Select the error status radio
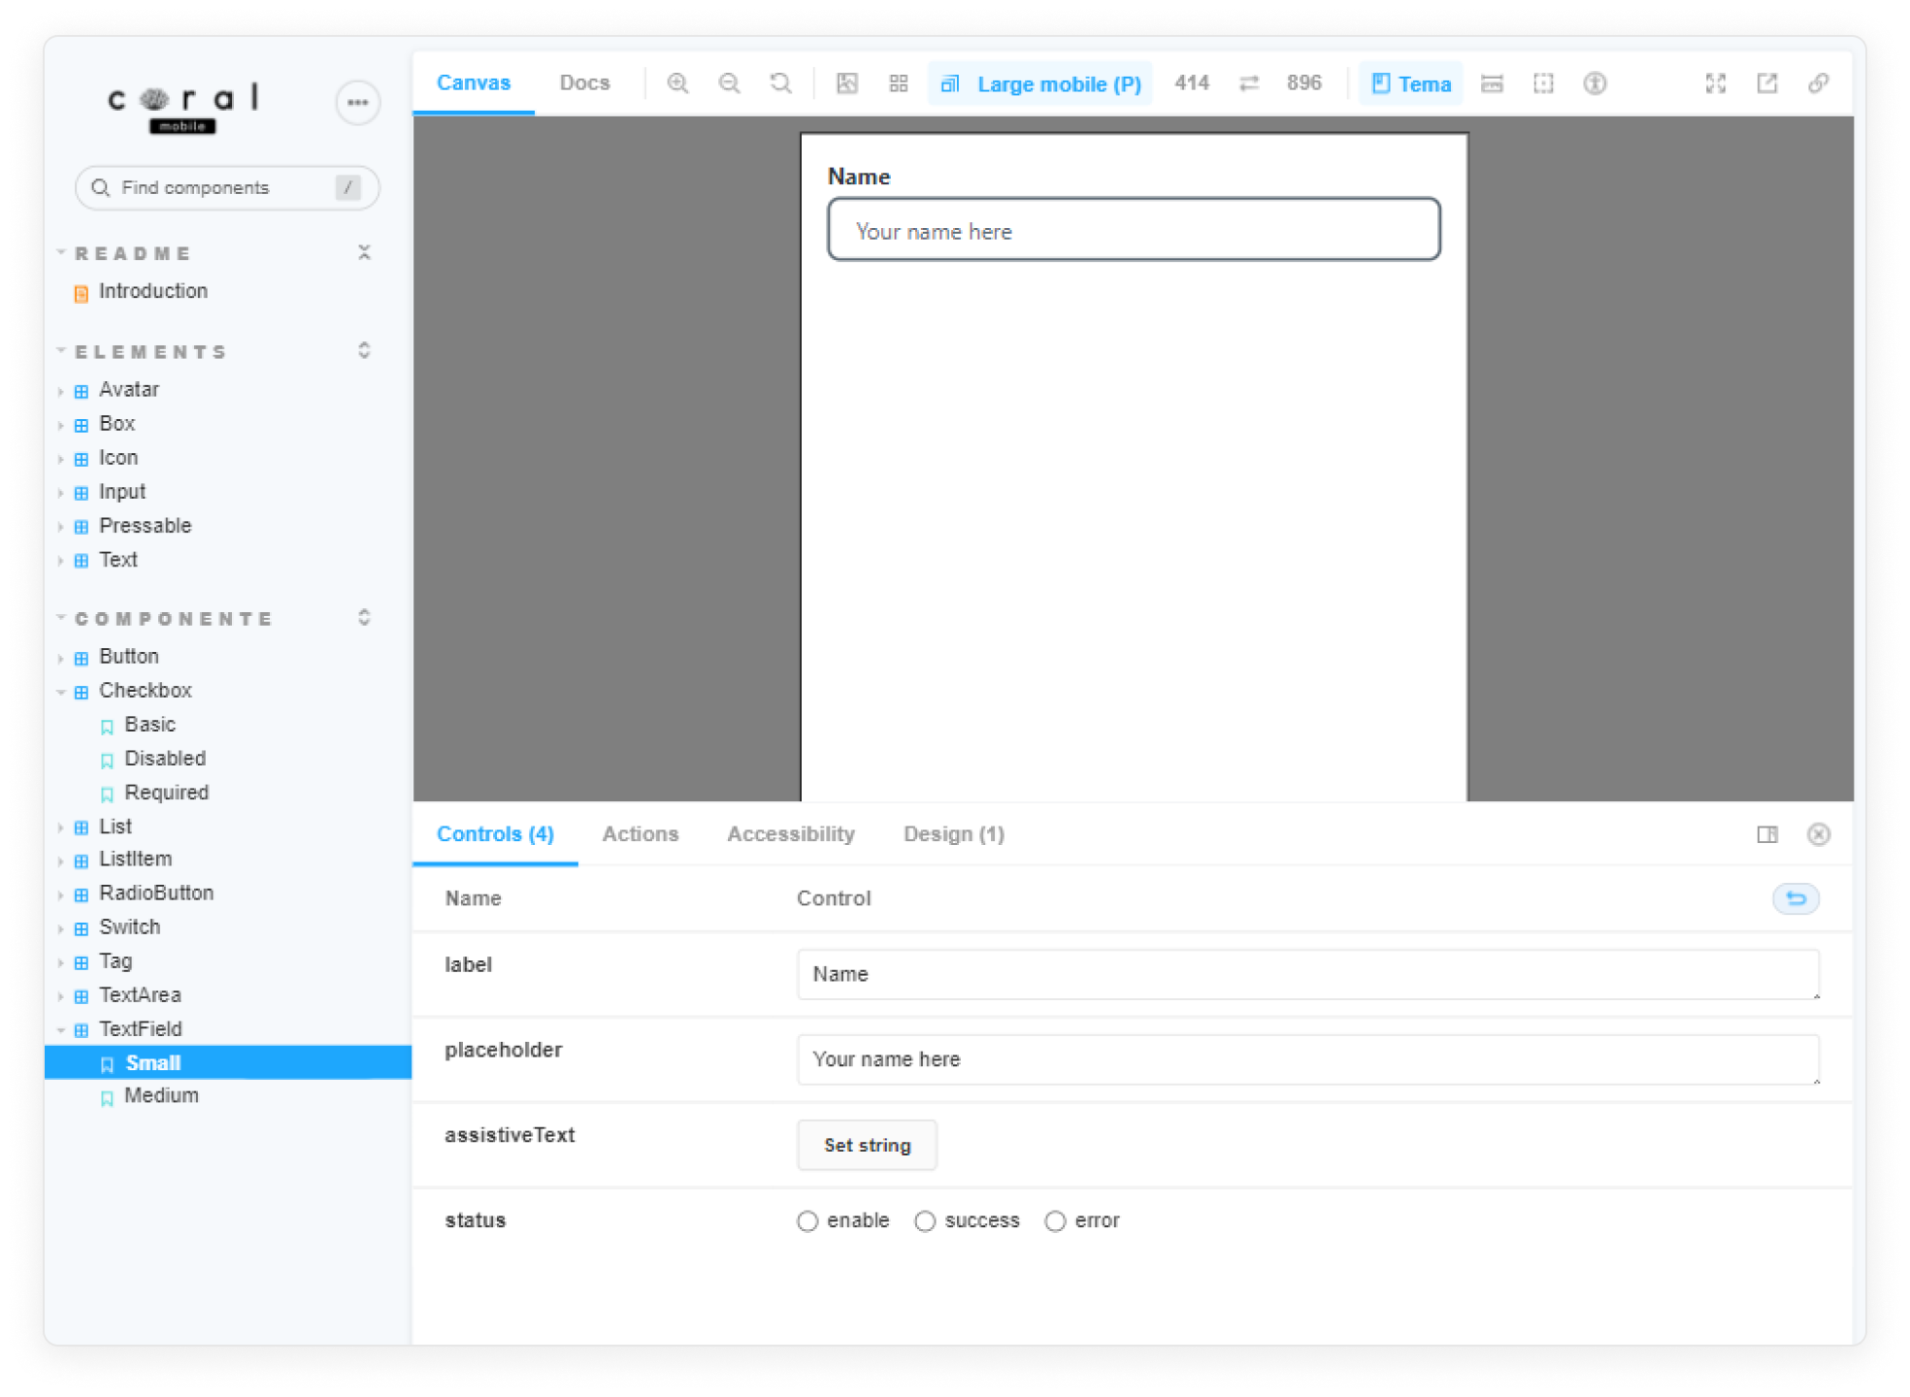The image size is (1910, 1397). pos(1055,1220)
